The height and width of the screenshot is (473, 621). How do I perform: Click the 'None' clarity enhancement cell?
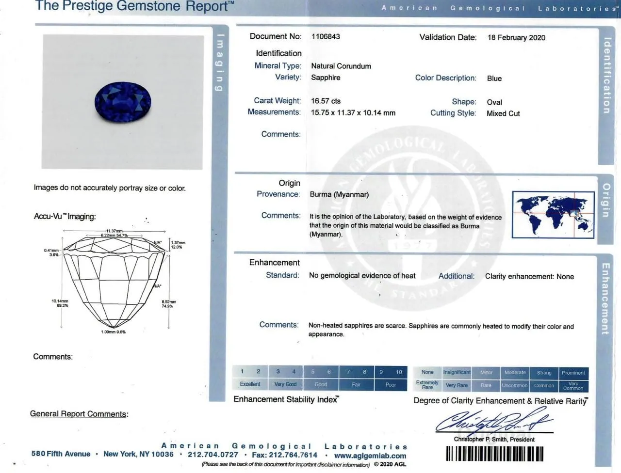(427, 372)
